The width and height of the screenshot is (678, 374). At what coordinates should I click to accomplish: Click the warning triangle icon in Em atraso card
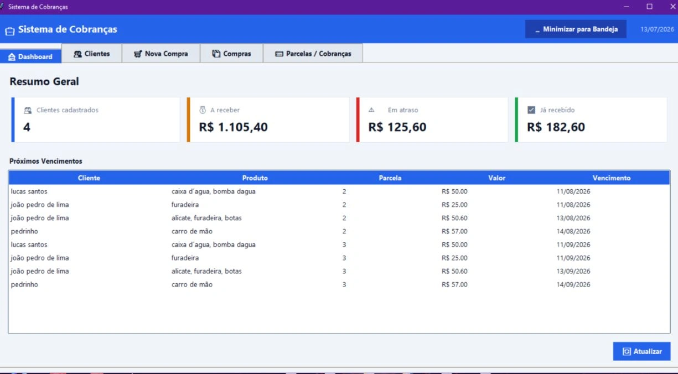371,110
